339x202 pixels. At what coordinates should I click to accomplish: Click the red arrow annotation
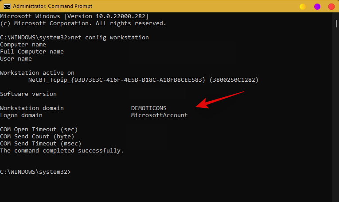[x=219, y=99]
